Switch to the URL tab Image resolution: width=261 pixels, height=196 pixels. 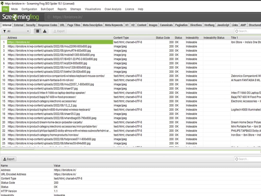point(62,25)
